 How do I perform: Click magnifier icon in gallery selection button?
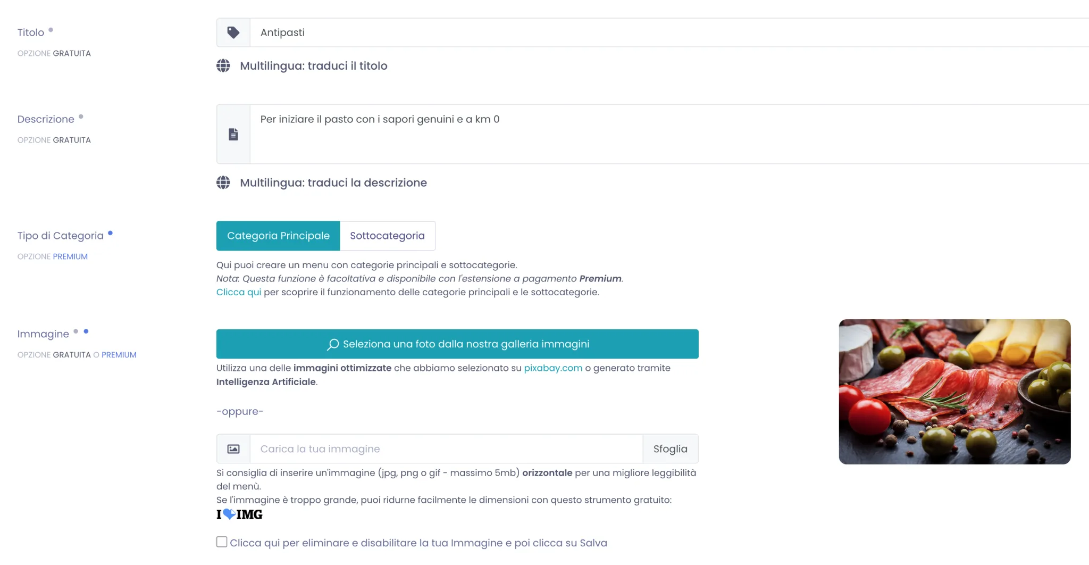click(x=333, y=344)
